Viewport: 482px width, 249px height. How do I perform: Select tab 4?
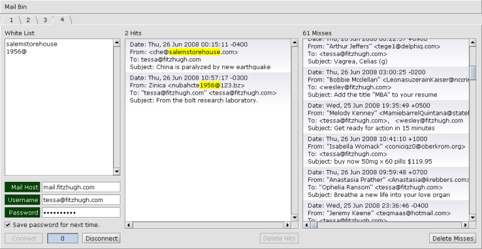tap(62, 20)
